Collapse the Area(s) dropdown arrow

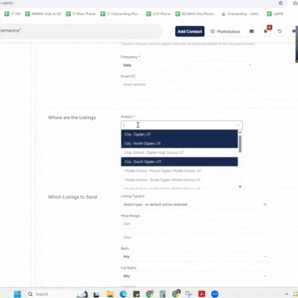click(238, 125)
